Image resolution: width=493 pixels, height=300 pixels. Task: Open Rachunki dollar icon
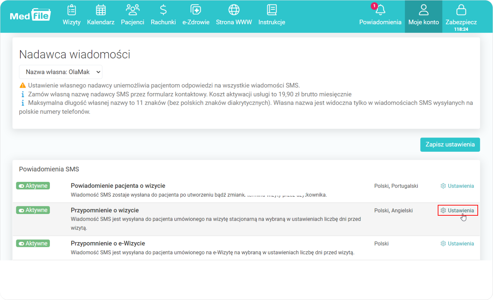(x=163, y=10)
